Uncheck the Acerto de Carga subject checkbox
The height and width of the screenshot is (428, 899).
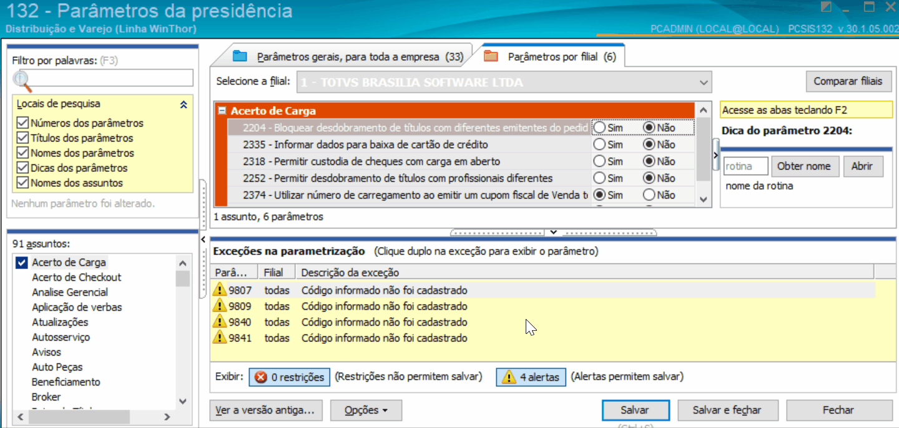[22, 262]
